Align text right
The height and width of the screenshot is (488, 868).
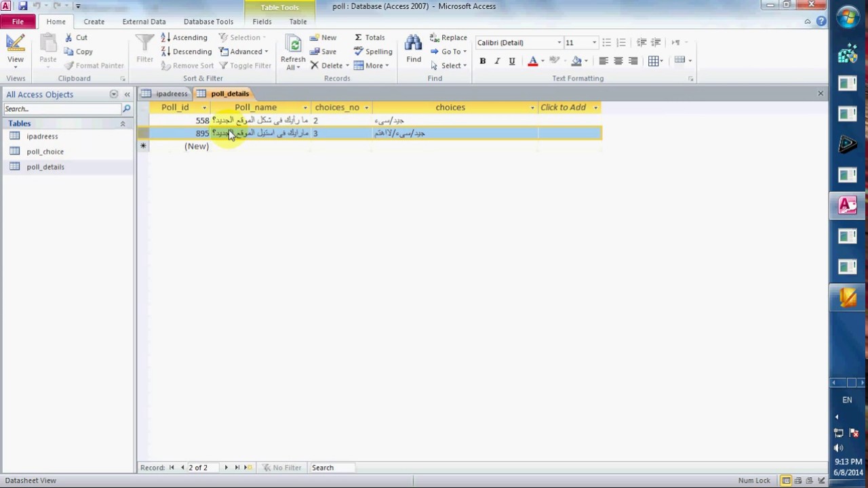pos(633,61)
